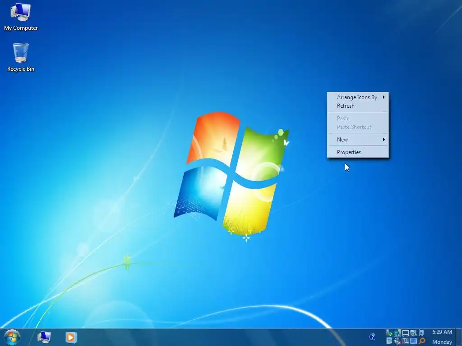
Task: Launch the media player taskbar icon
Action: tap(71, 337)
